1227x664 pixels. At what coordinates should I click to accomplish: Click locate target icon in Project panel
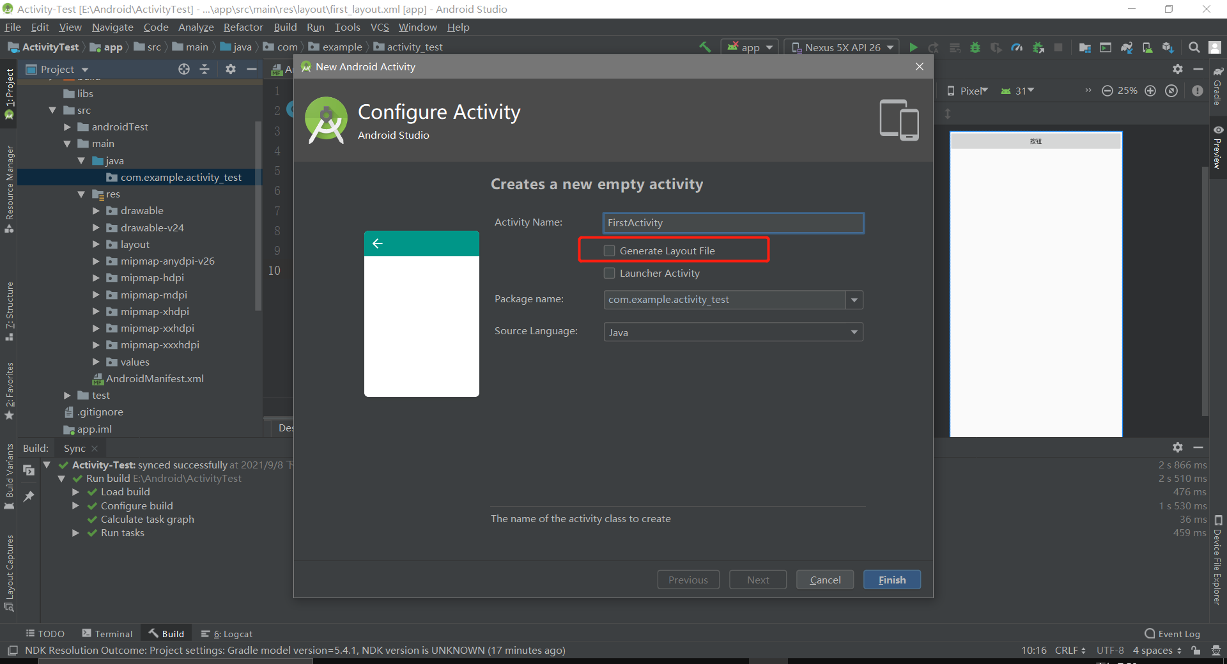184,69
